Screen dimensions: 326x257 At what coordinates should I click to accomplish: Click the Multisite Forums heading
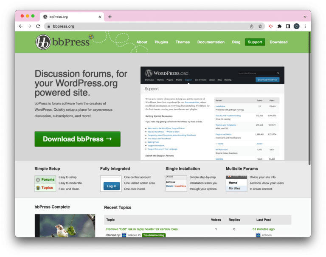tap(242, 169)
